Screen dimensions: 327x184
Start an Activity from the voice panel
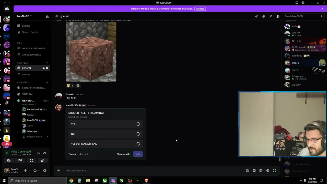coord(31,160)
